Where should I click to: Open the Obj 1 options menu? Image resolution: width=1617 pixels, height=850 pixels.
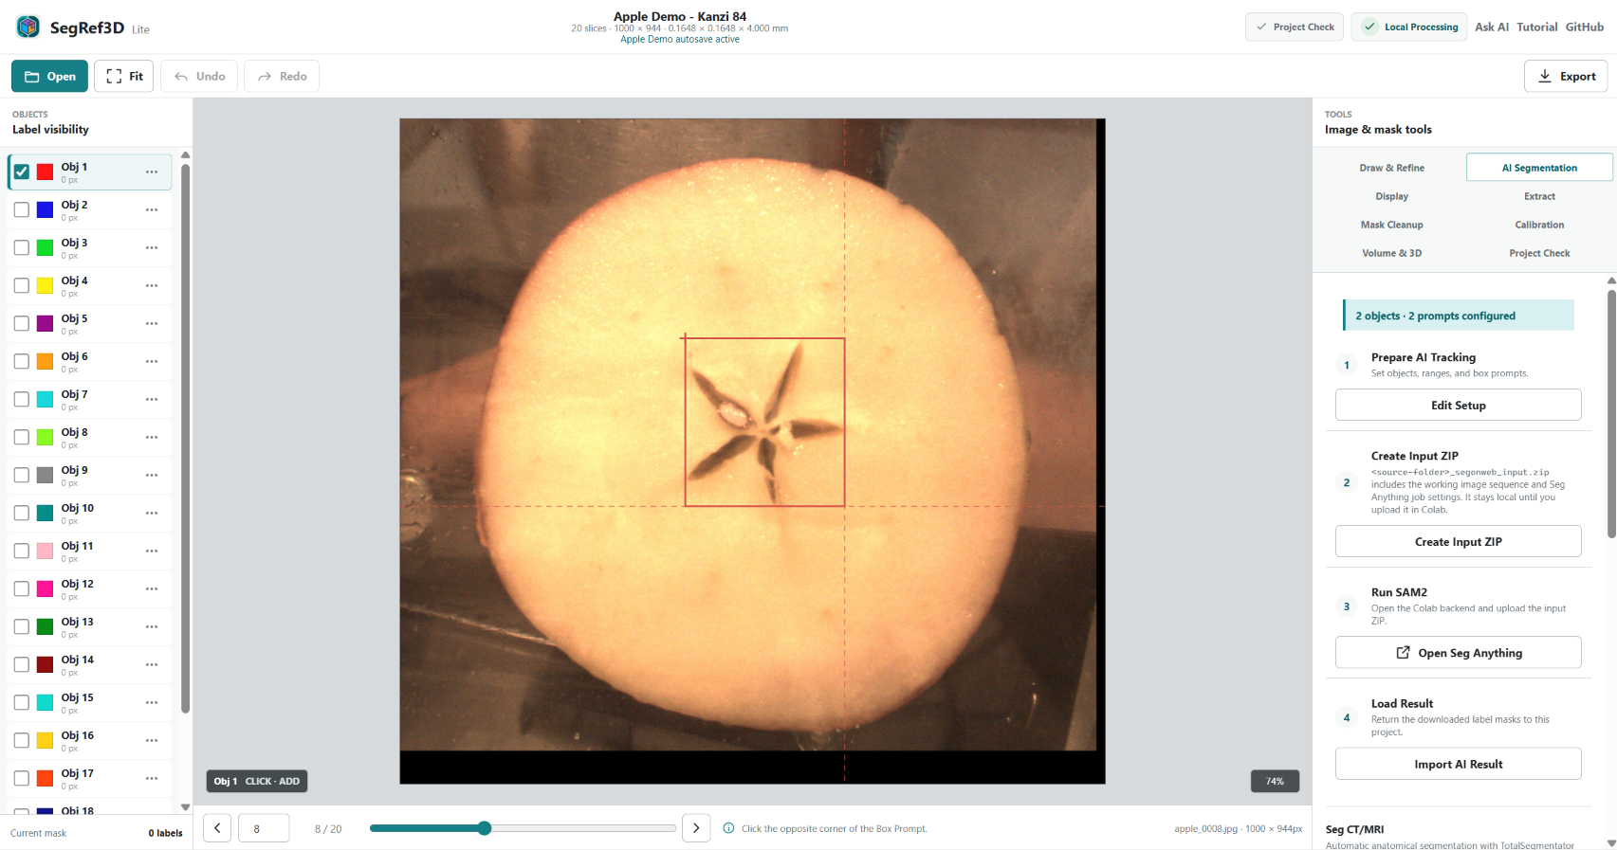tap(152, 172)
